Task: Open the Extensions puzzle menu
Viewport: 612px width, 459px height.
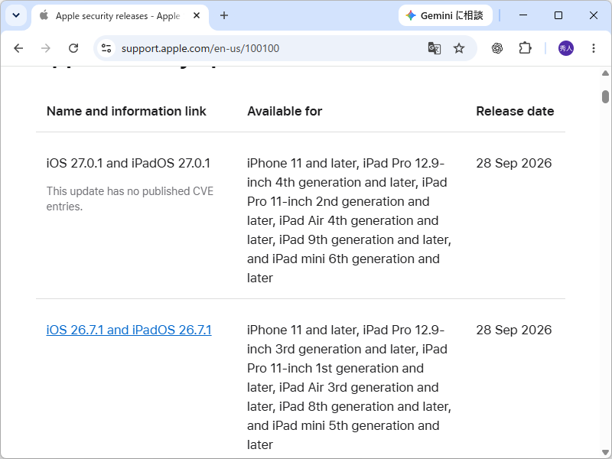Action: pyautogui.click(x=525, y=48)
